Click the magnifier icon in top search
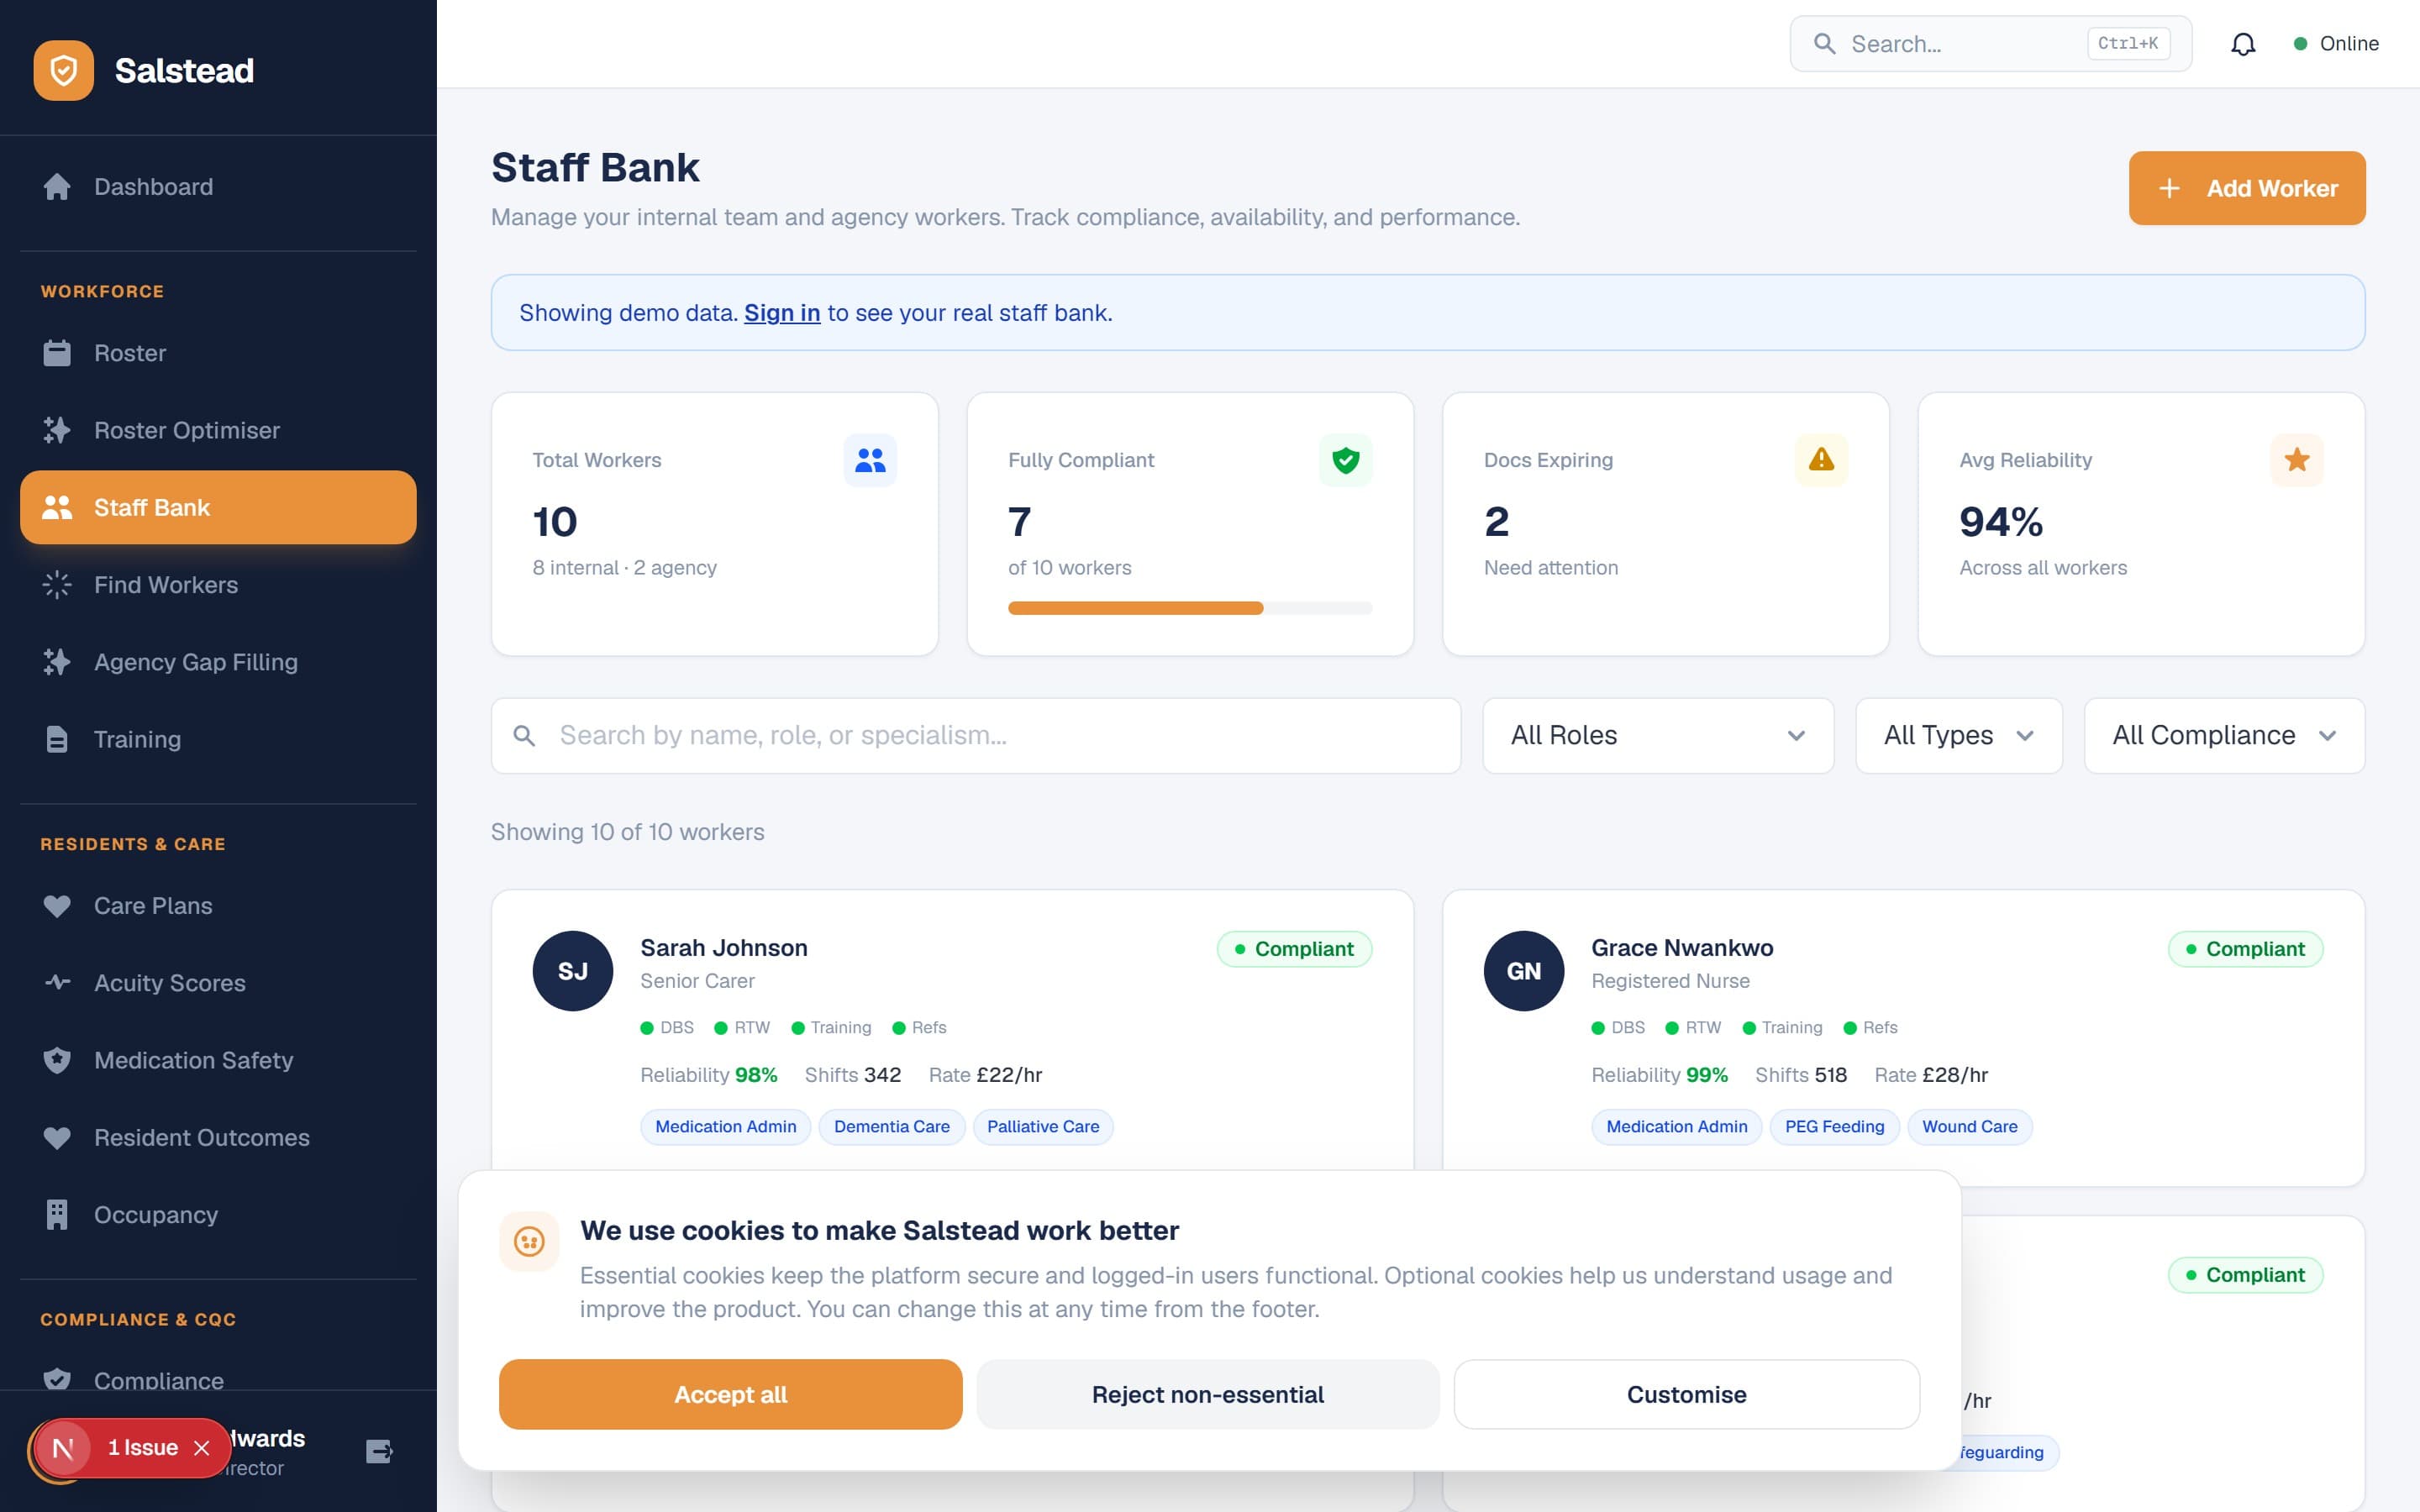The height and width of the screenshot is (1512, 2420). [x=1825, y=44]
